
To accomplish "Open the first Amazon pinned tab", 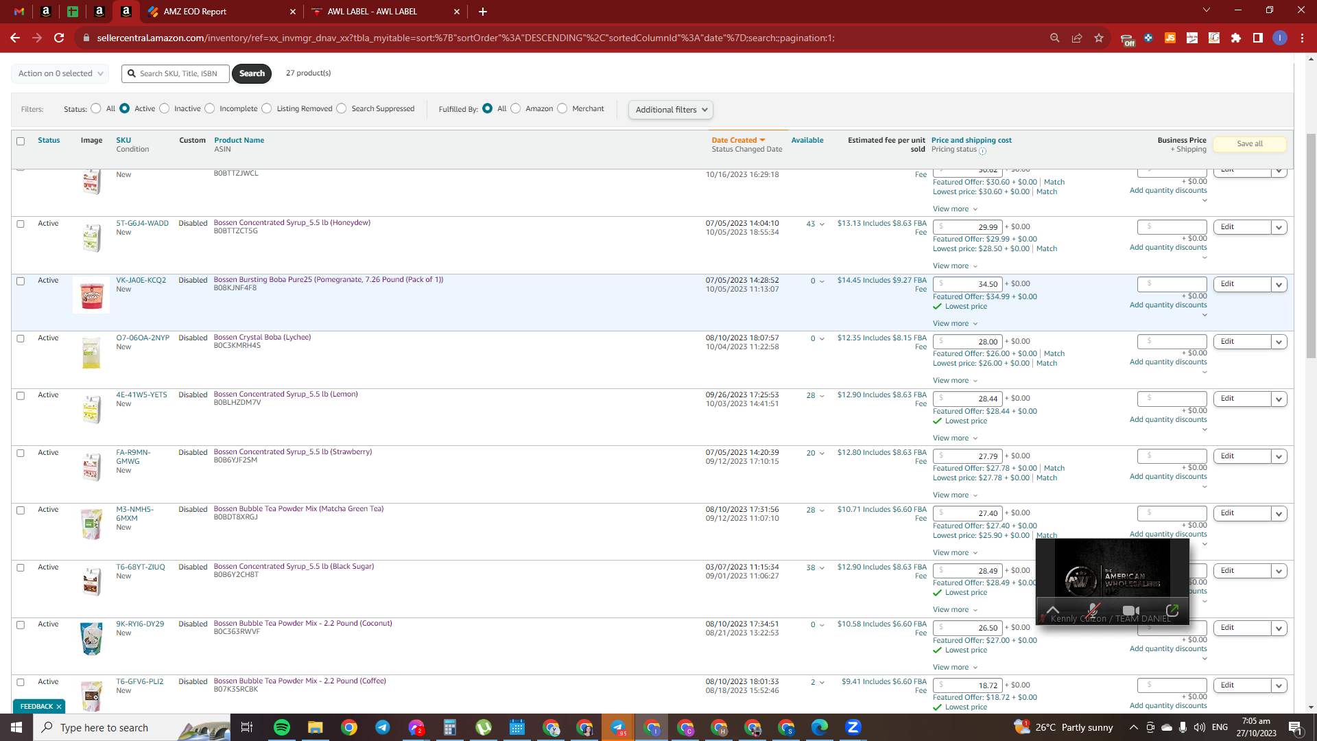I will [x=46, y=11].
